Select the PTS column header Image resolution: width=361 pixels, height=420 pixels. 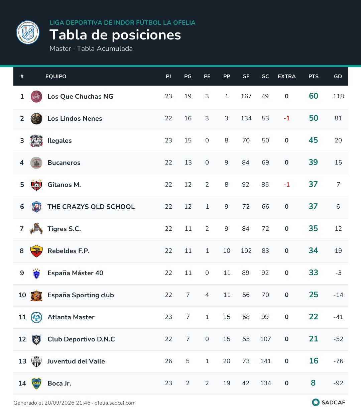[x=314, y=77]
